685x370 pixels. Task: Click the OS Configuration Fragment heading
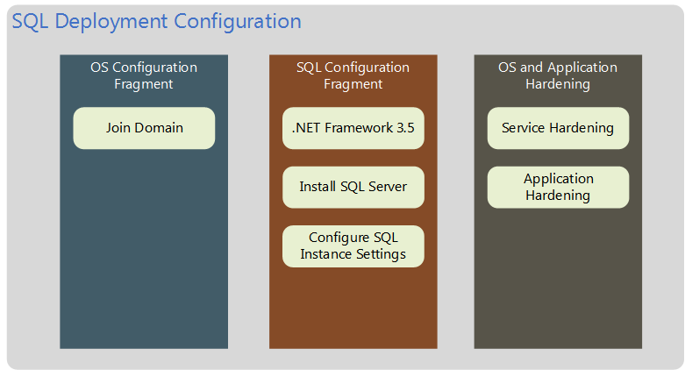click(144, 75)
